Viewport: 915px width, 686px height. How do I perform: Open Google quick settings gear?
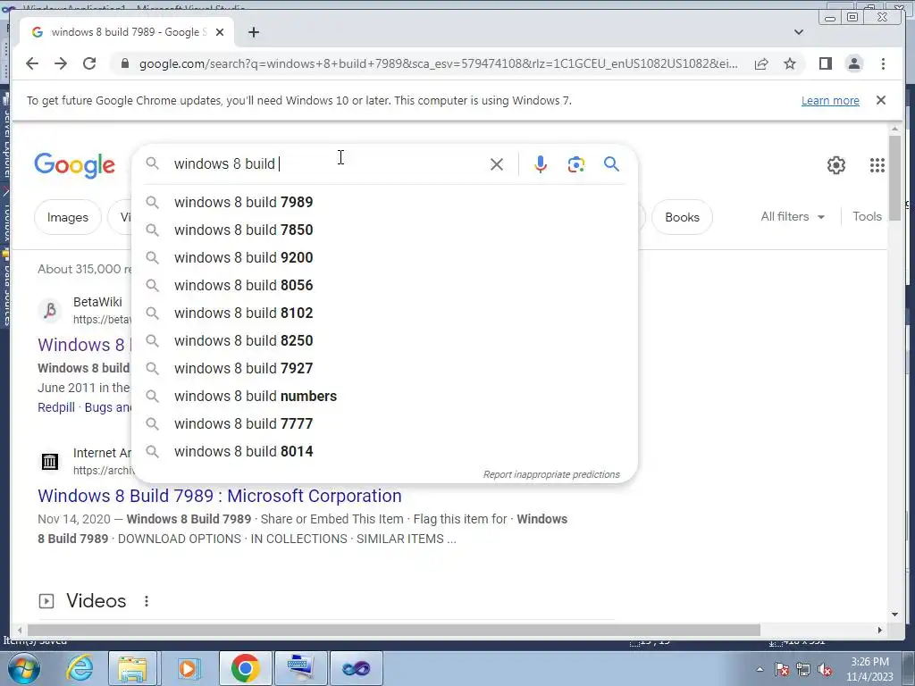pyautogui.click(x=835, y=165)
